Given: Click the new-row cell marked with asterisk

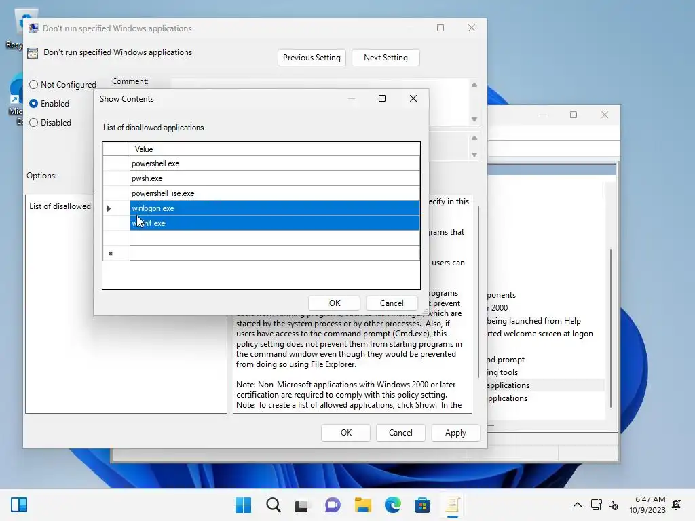Looking at the screenshot, I should [275, 253].
